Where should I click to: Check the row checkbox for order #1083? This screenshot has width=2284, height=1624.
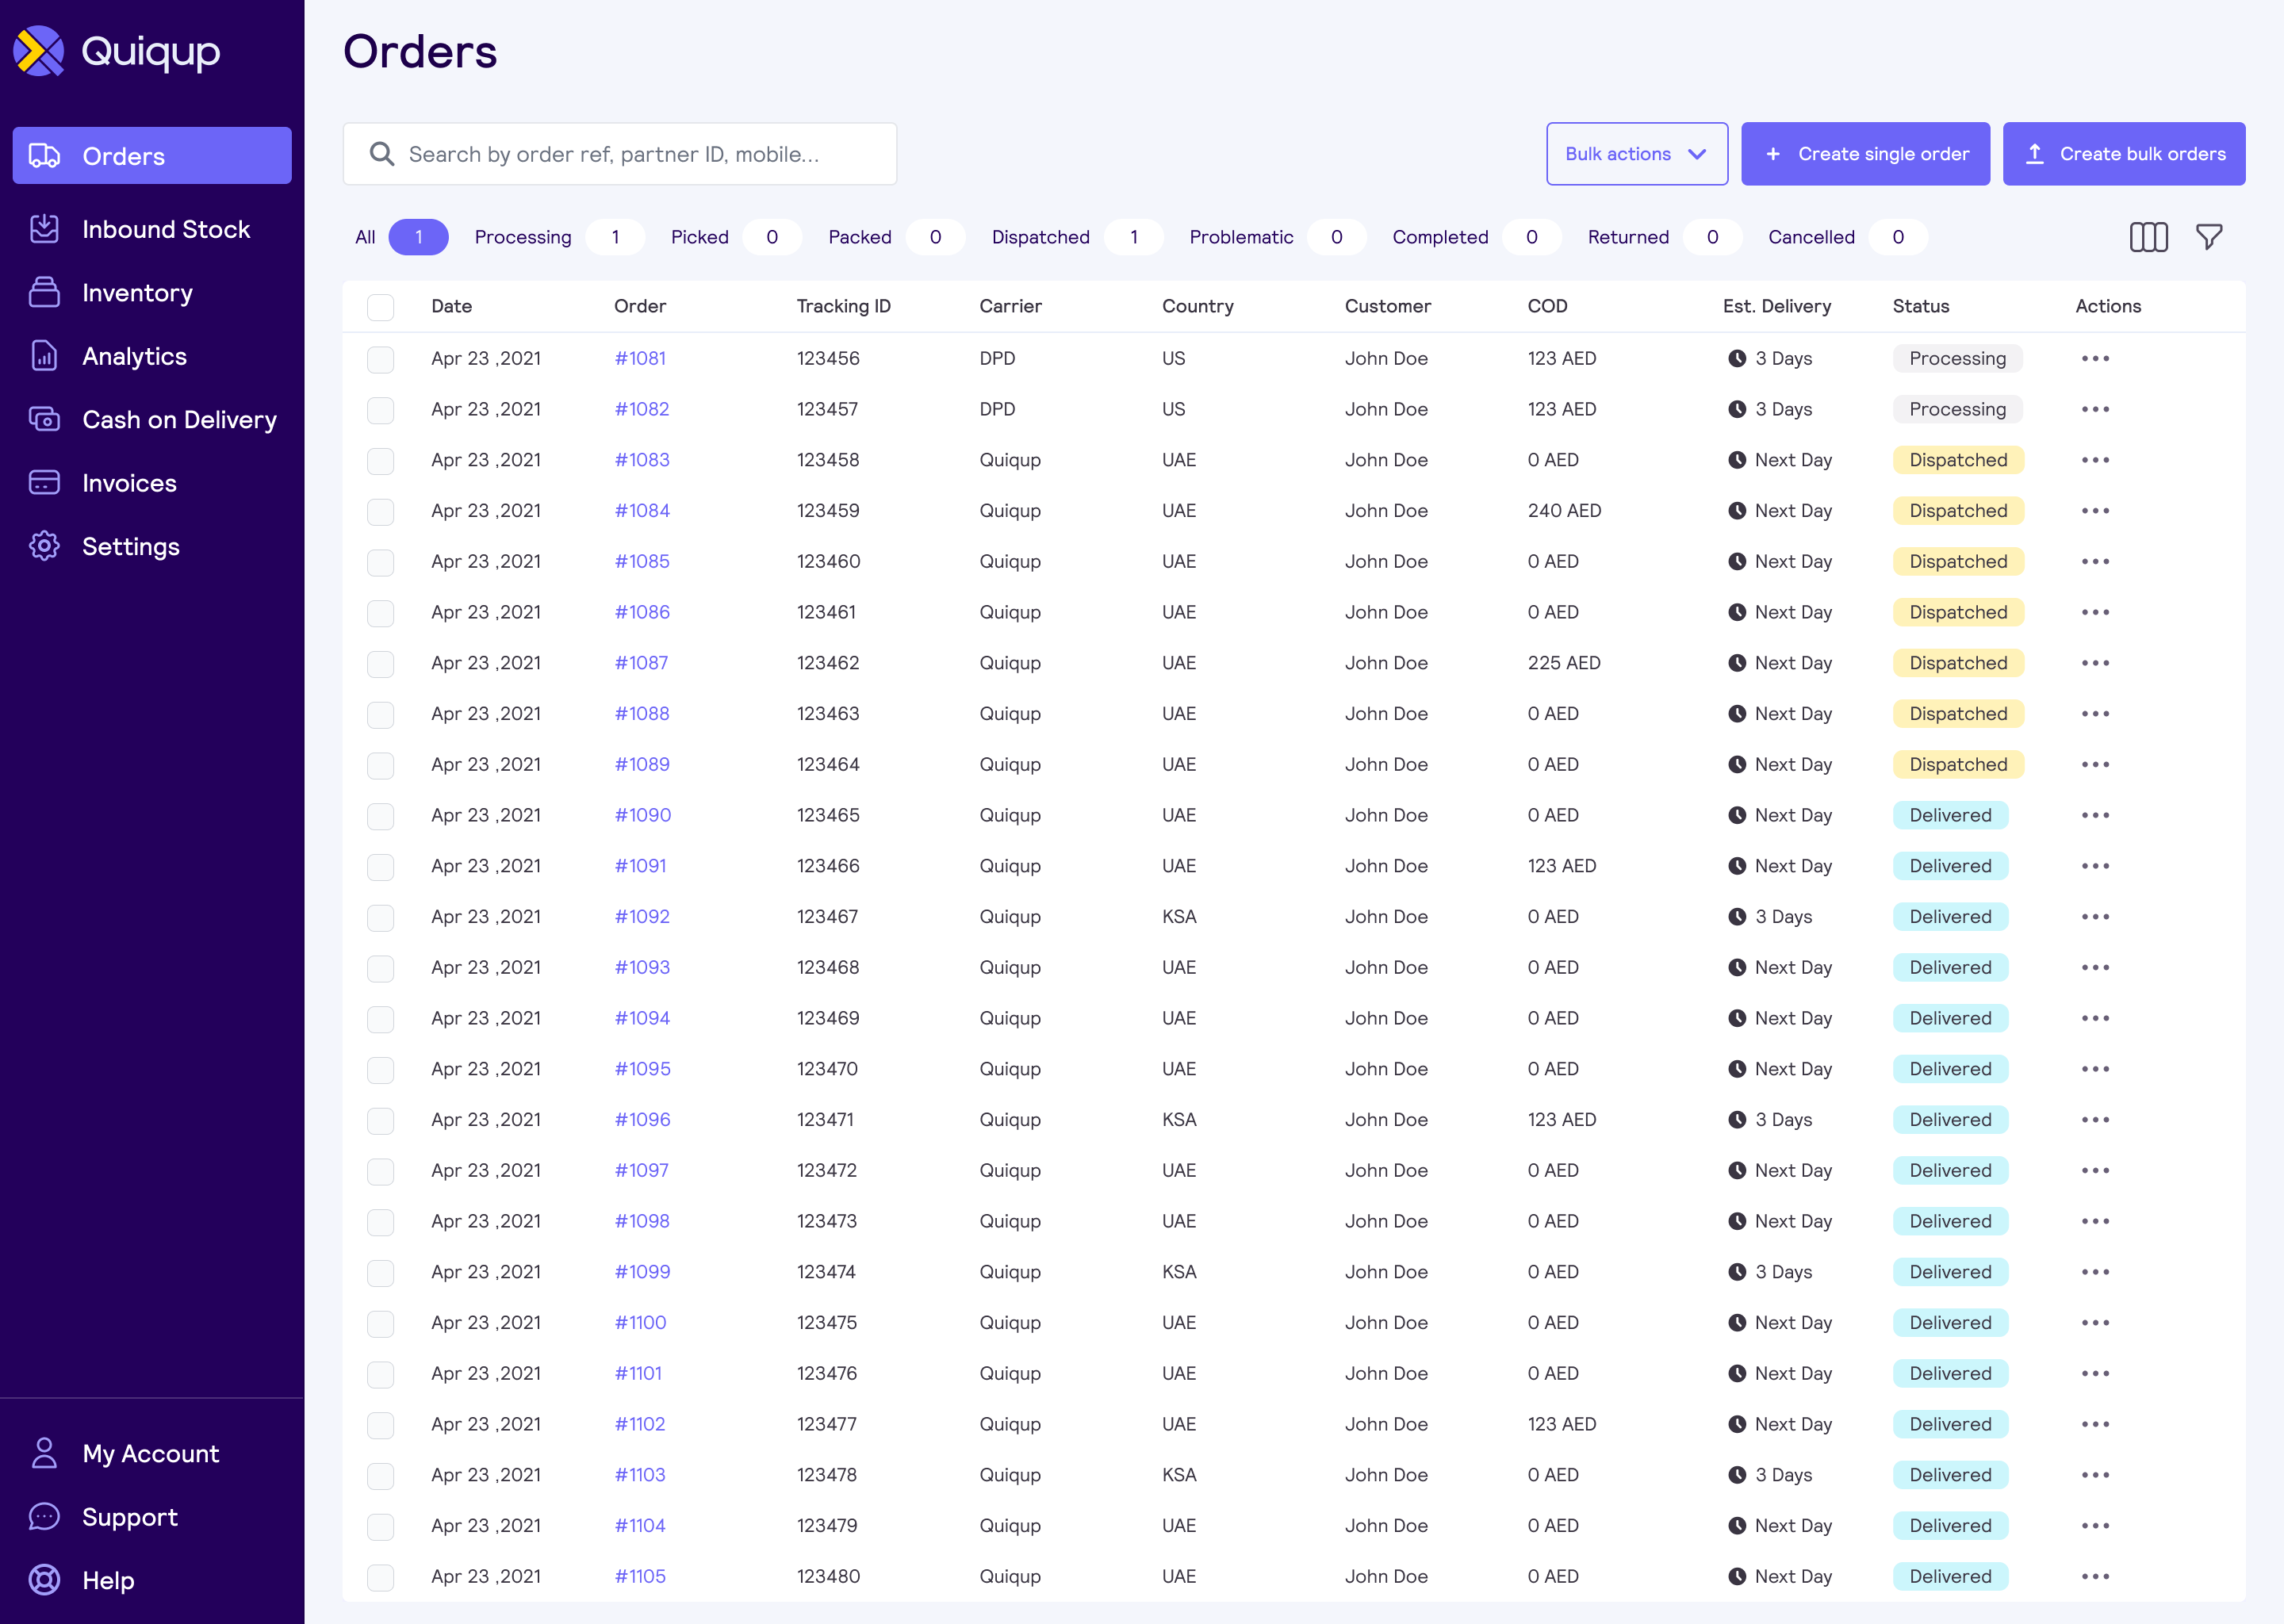coord(381,461)
